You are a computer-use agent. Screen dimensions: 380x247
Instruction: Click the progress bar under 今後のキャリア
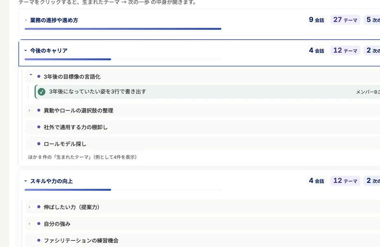[123, 59]
